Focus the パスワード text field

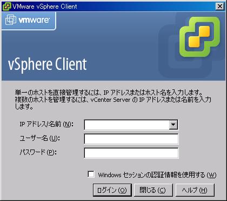[x=131, y=153]
